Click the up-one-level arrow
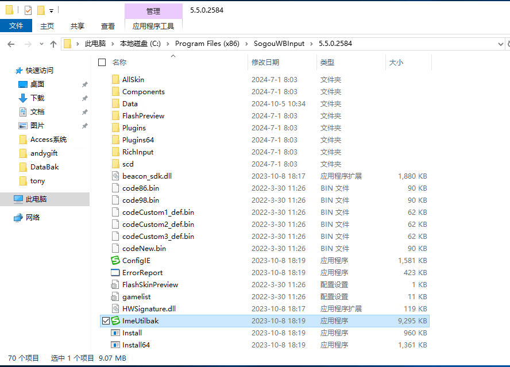Image resolution: width=510 pixels, height=367 pixels. [x=53, y=43]
